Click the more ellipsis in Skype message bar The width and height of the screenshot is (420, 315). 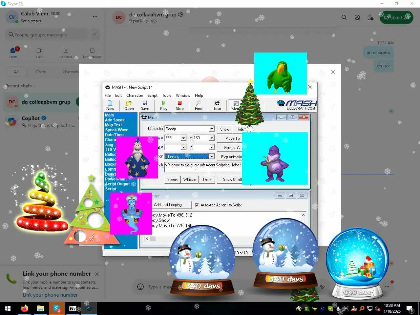click(x=387, y=287)
